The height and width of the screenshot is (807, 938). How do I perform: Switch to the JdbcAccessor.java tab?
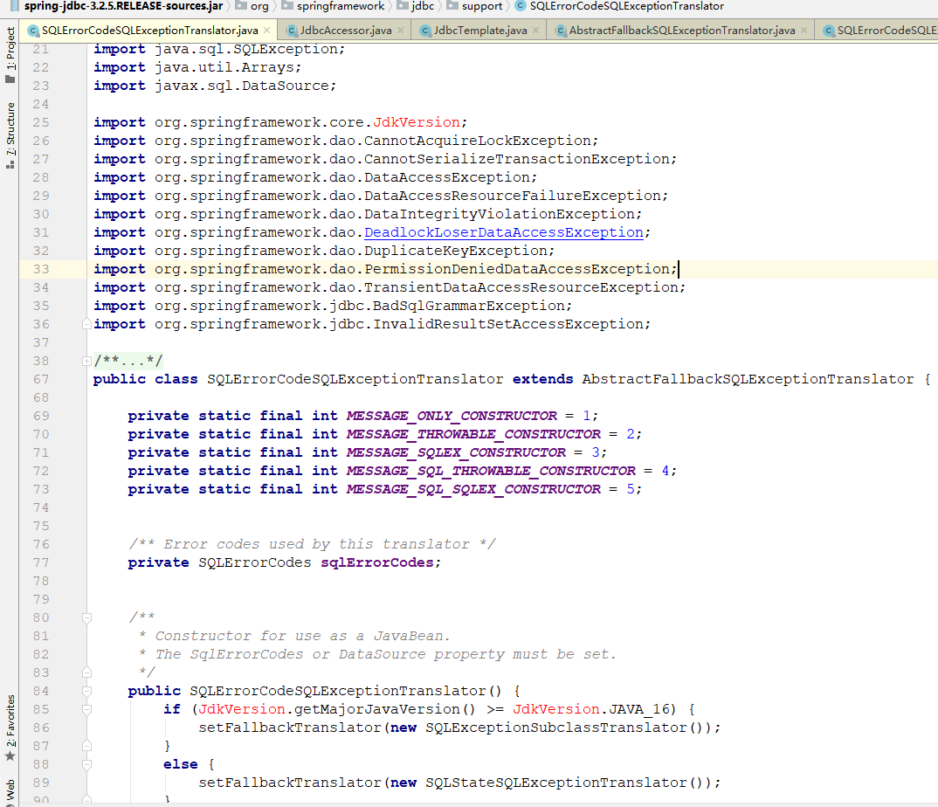[345, 29]
